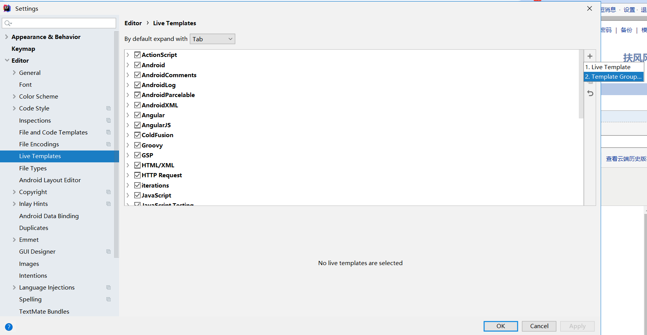Open TextMate Bundles settings
The height and width of the screenshot is (335, 647).
pos(44,312)
